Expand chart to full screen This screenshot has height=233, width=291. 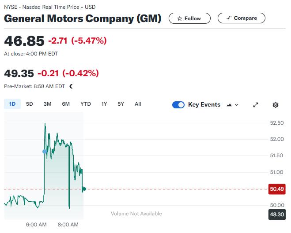(255, 105)
